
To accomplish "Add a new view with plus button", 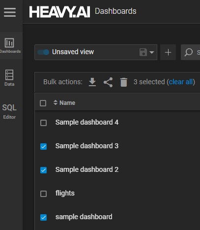I will click(x=168, y=52).
